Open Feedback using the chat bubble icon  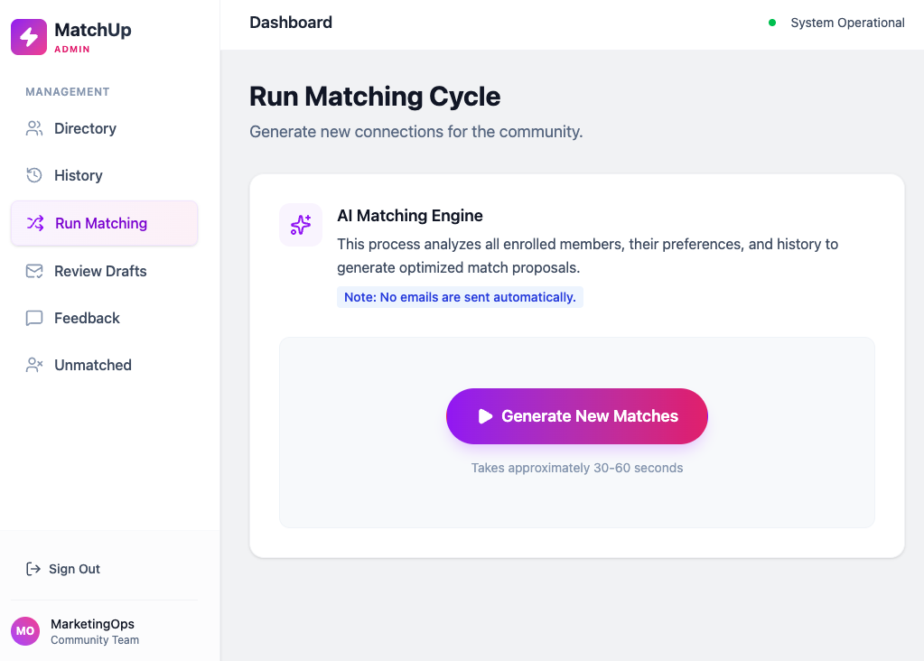coord(33,317)
